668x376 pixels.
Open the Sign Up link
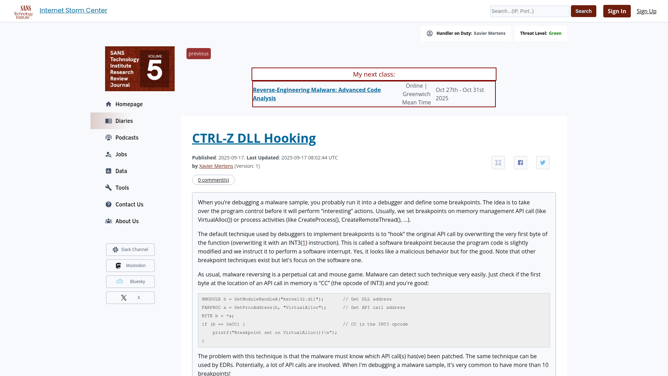[x=646, y=11]
